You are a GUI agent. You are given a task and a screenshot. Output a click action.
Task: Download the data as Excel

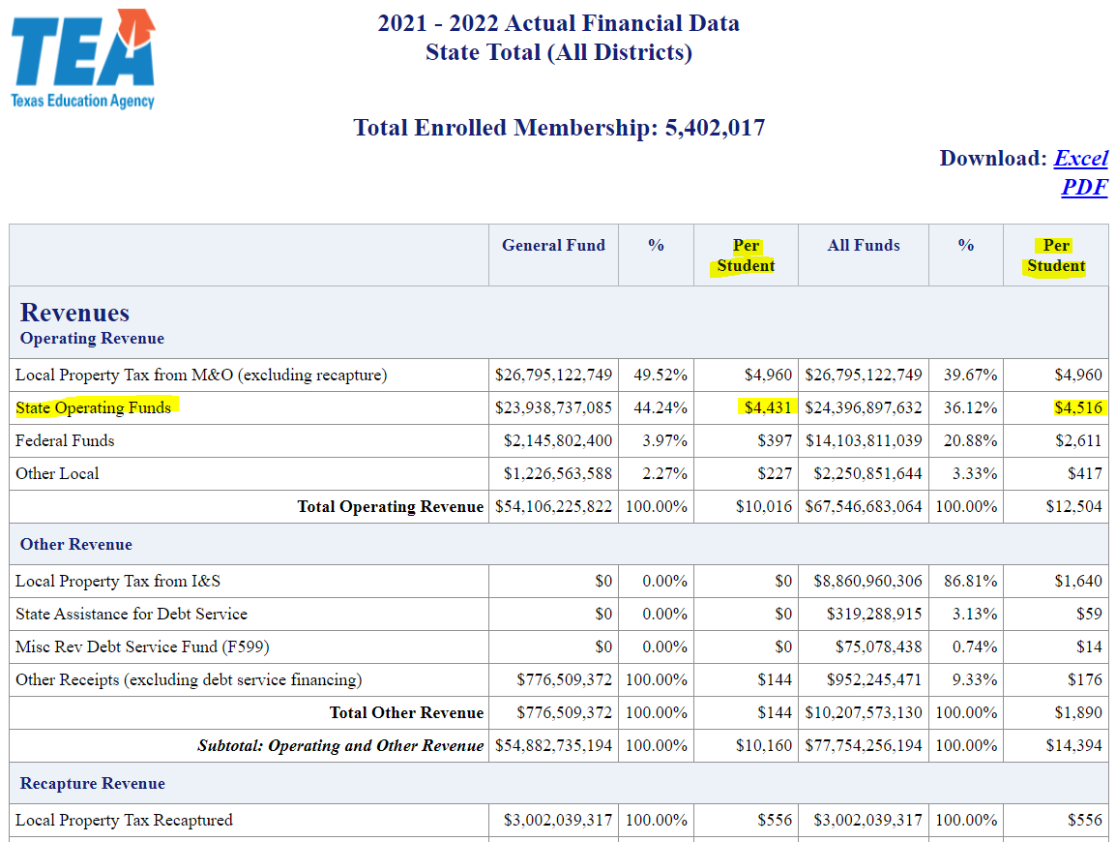pos(1080,158)
